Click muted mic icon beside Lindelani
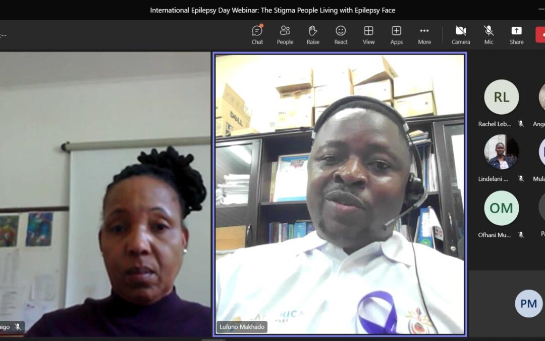545x341 pixels. pyautogui.click(x=521, y=179)
